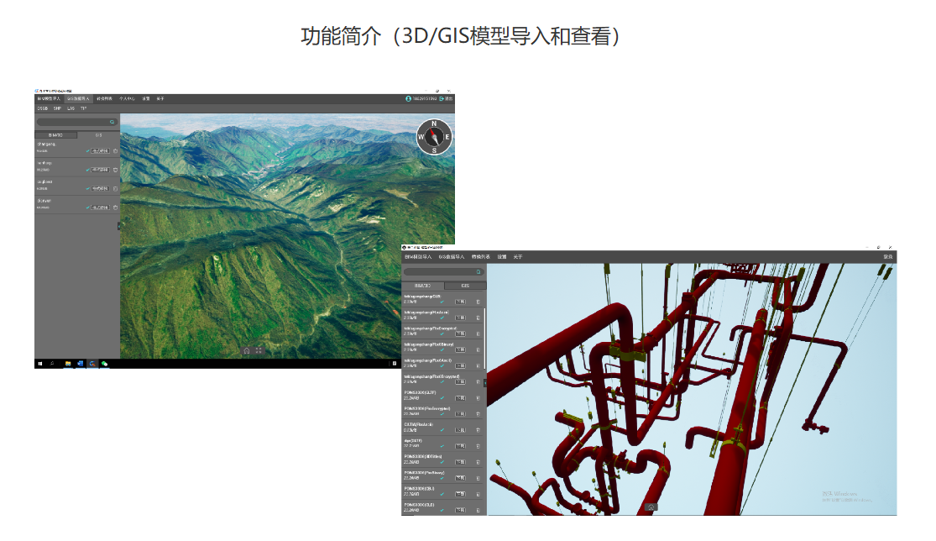
Task: Delete fourth model in terrain window list
Action: pyautogui.click(x=115, y=207)
